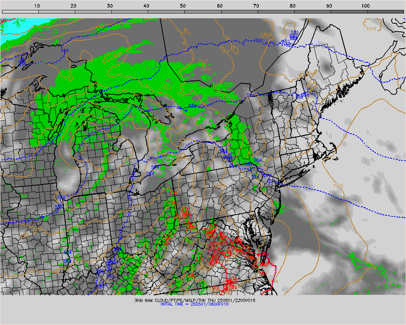
Task: Click the legend segment between 50 and 60
Action: (203, 12)
